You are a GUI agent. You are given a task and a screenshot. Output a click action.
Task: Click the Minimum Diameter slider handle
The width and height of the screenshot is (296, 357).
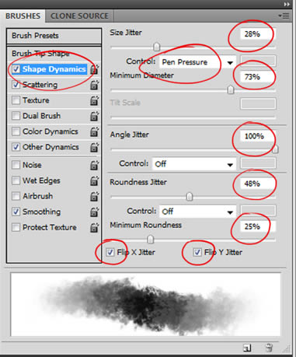tap(231, 89)
